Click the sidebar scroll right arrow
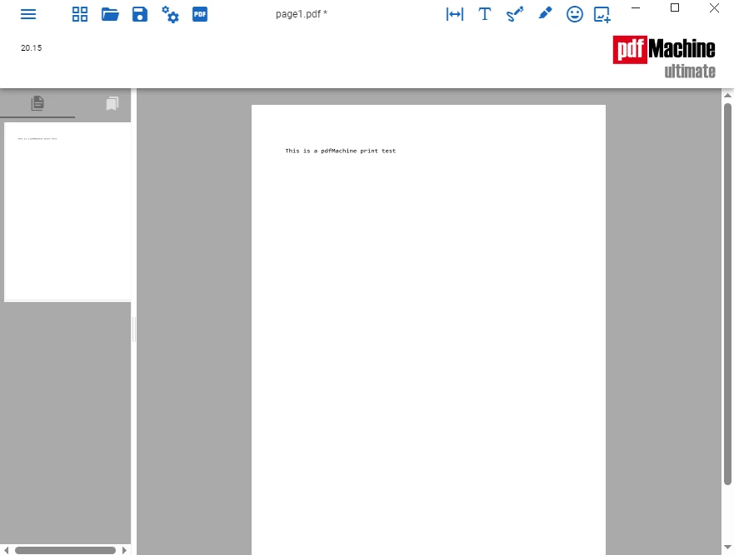 (124, 550)
